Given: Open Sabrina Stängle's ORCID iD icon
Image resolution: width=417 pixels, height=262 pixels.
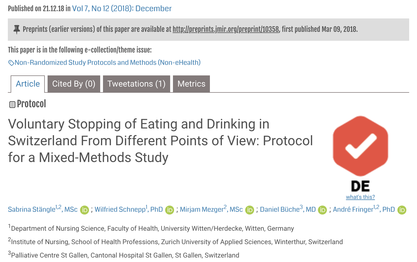Looking at the screenshot, I should [85, 210].
